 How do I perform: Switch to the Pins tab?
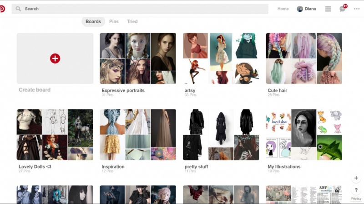click(114, 21)
